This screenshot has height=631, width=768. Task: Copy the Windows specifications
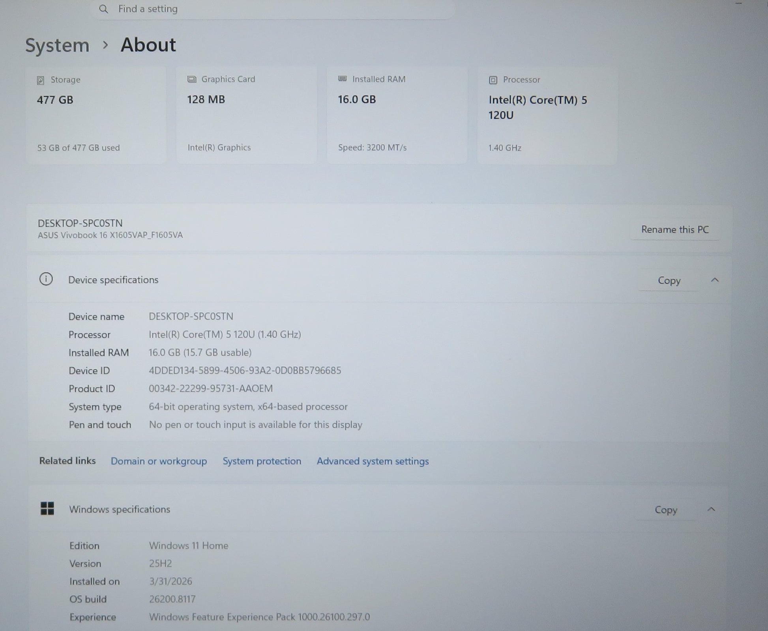666,510
